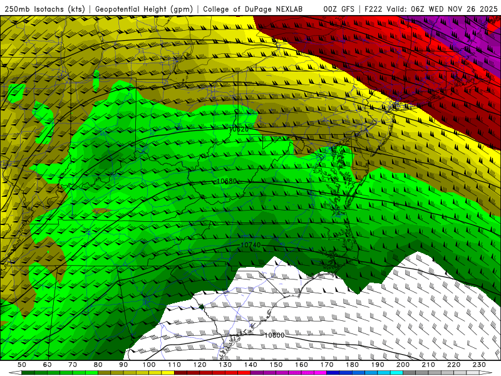Click the 'College of DuPage NEXLAB' label
The height and width of the screenshot is (376, 501).
point(252,9)
